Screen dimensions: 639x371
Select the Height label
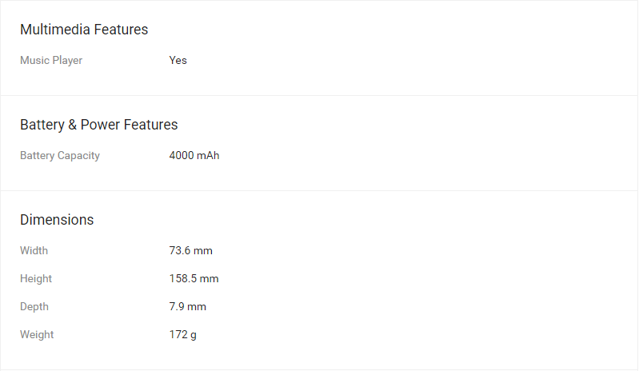[36, 278]
